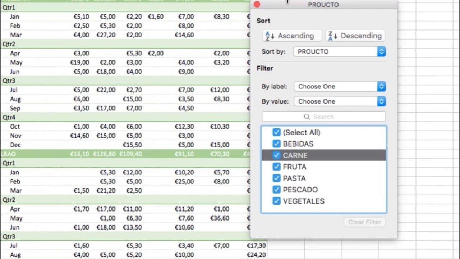The width and height of the screenshot is (460, 259).
Task: Expand the By label dropdown
Action: click(x=339, y=86)
